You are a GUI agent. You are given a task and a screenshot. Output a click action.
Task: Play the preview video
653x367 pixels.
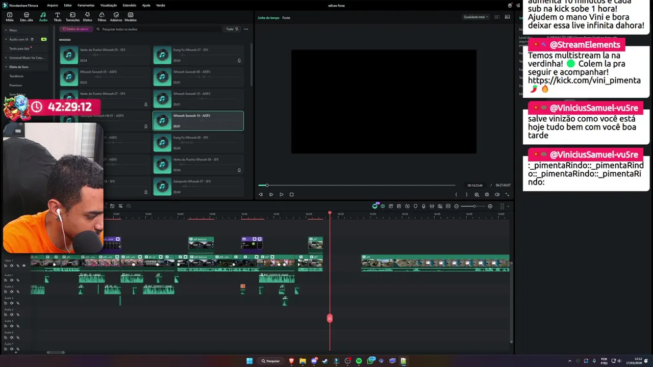[x=281, y=194]
